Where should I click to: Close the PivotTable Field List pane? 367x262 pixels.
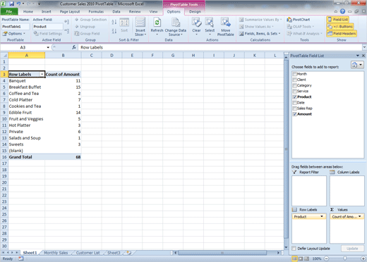pos(363,56)
